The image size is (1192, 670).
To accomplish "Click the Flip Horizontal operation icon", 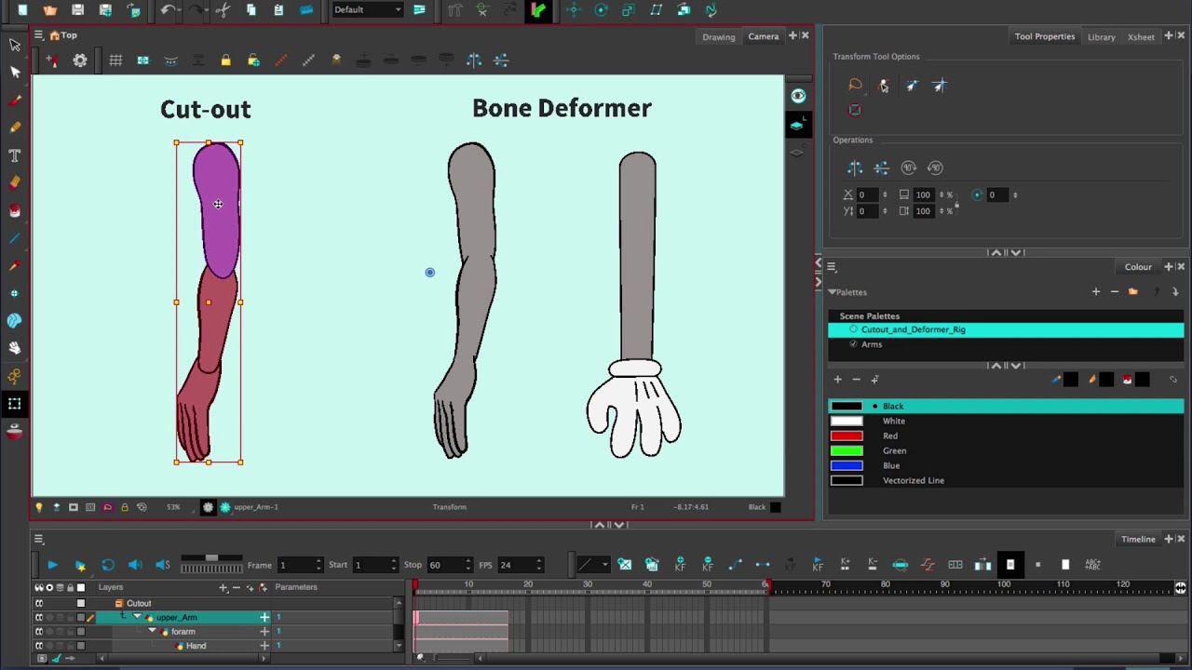I will tap(855, 168).
